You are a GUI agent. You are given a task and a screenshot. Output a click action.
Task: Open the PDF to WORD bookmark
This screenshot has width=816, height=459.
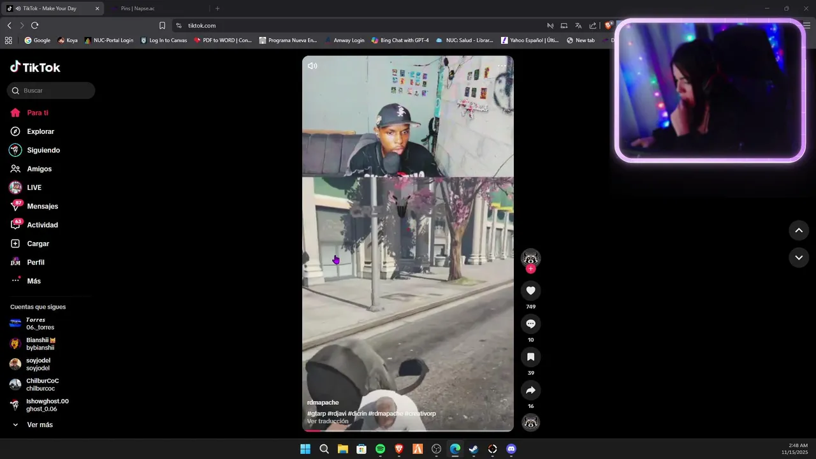point(222,40)
